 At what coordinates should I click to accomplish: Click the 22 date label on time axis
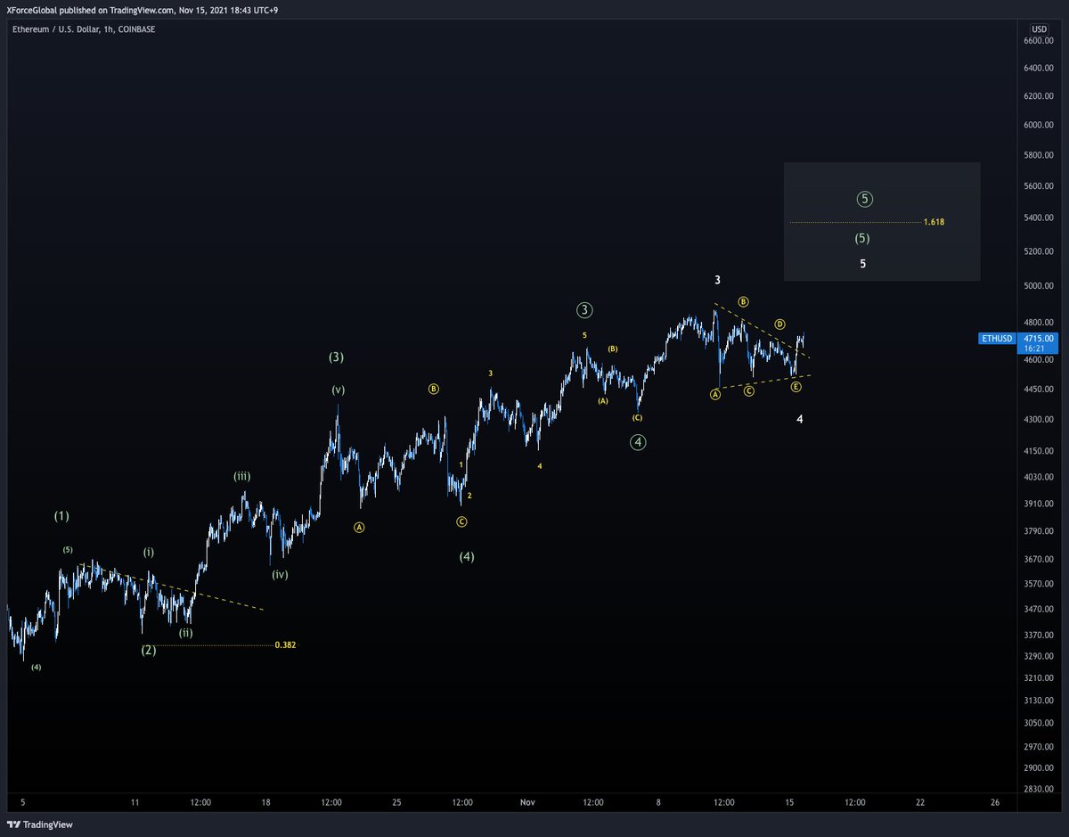[x=920, y=802]
